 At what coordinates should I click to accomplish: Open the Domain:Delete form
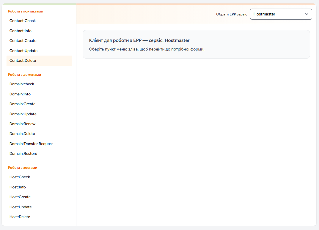pyautogui.click(x=22, y=133)
